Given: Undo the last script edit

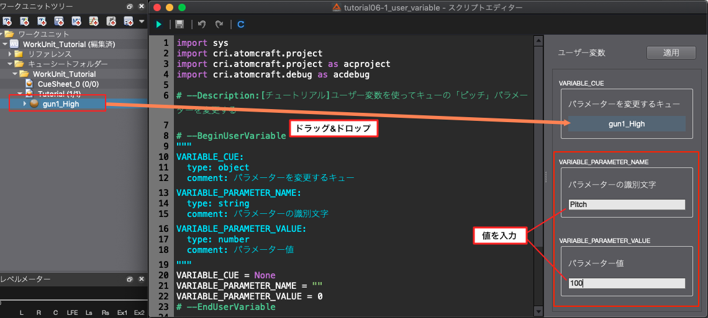Looking at the screenshot, I should (202, 24).
